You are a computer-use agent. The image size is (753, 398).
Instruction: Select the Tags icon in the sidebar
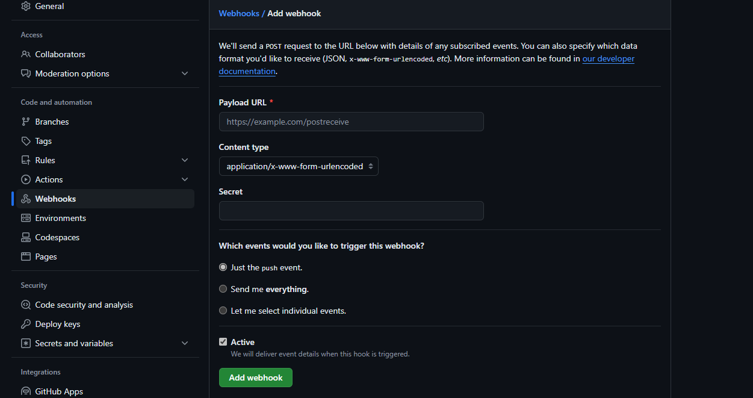[x=25, y=141]
